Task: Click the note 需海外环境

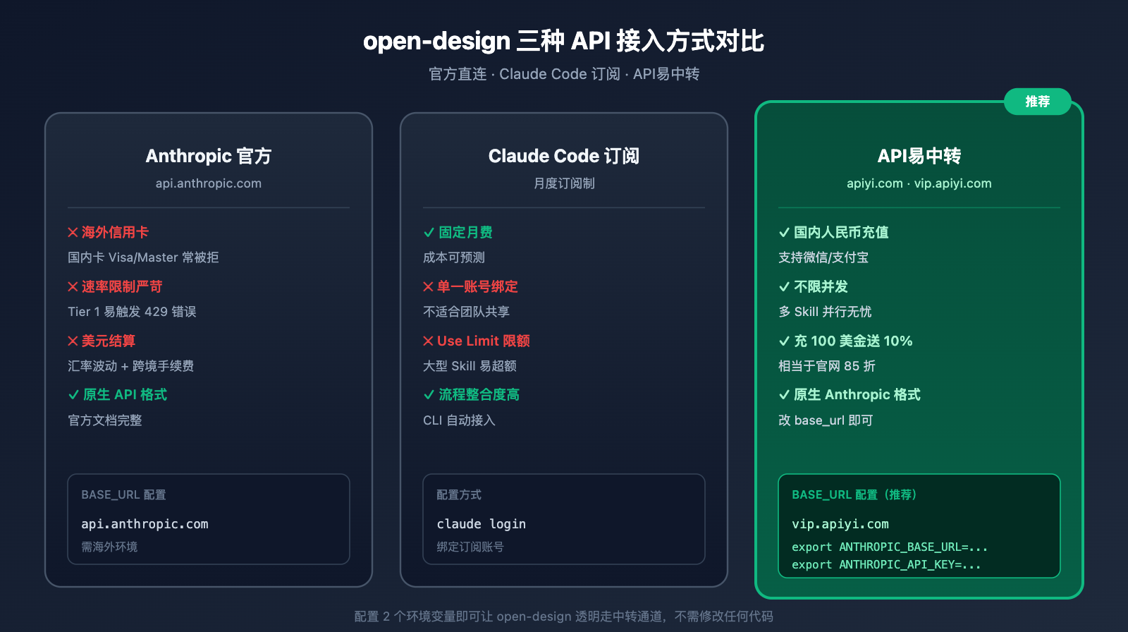Action: (x=109, y=547)
